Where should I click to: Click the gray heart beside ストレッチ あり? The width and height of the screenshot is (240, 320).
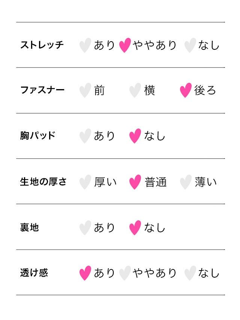(x=85, y=45)
